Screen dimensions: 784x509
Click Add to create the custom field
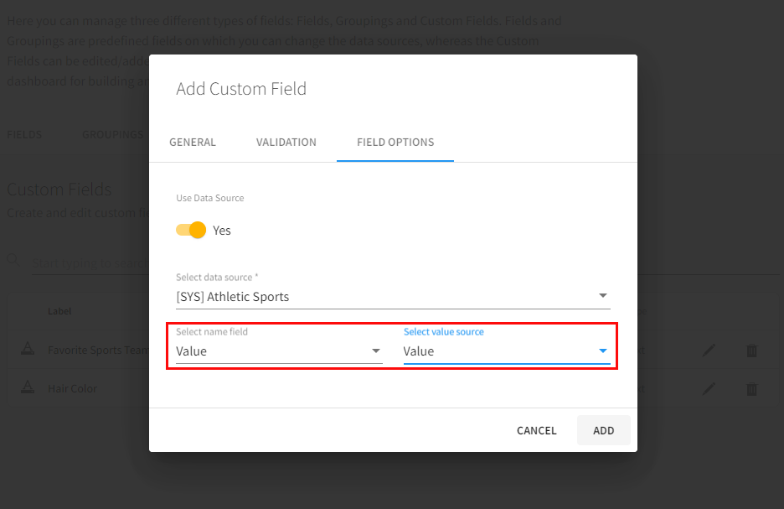[603, 430]
